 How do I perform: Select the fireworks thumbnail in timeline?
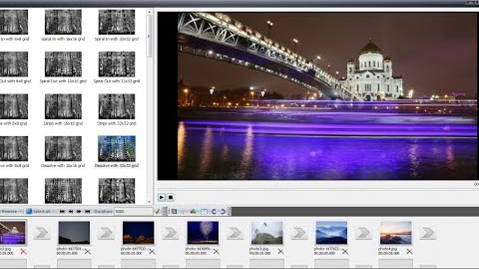(203, 232)
